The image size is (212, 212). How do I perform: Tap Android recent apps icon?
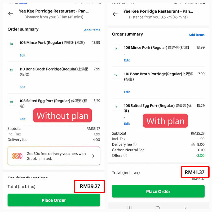point(129,207)
